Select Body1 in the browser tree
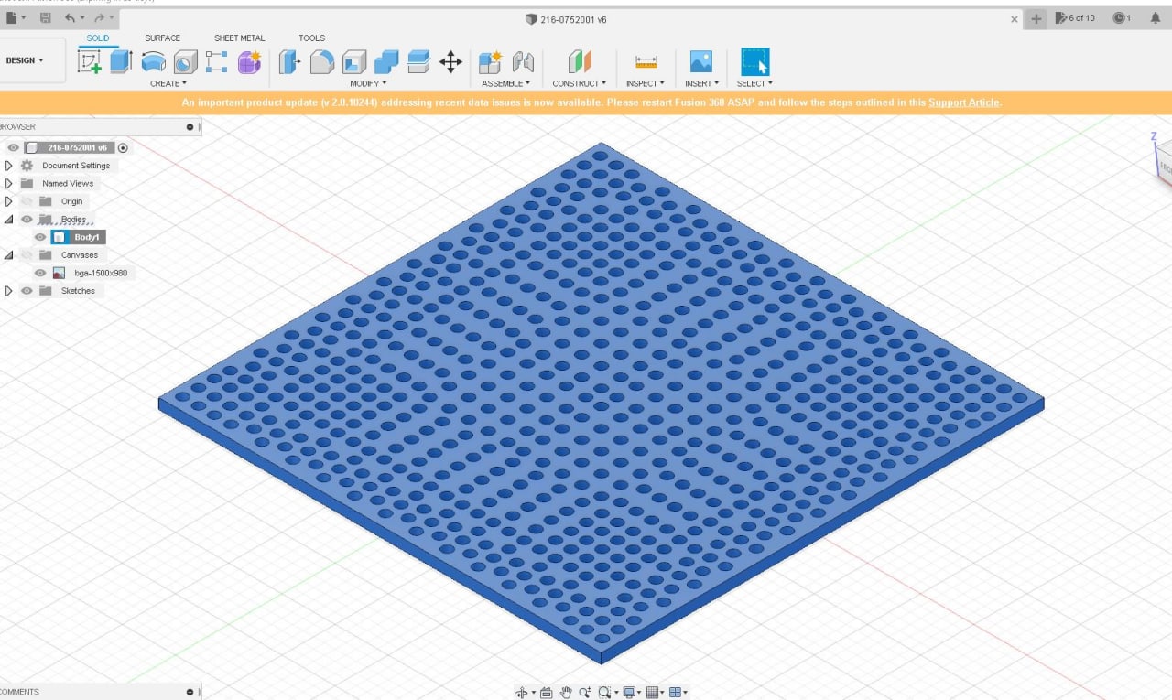 pyautogui.click(x=85, y=237)
